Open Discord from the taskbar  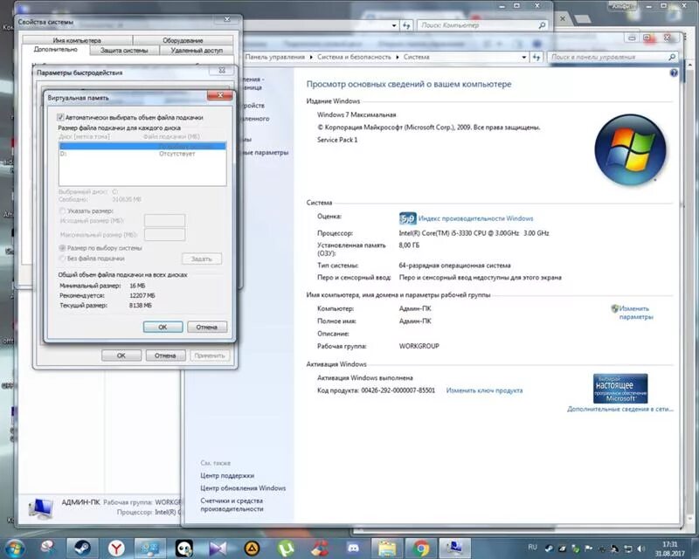pyautogui.click(x=354, y=548)
